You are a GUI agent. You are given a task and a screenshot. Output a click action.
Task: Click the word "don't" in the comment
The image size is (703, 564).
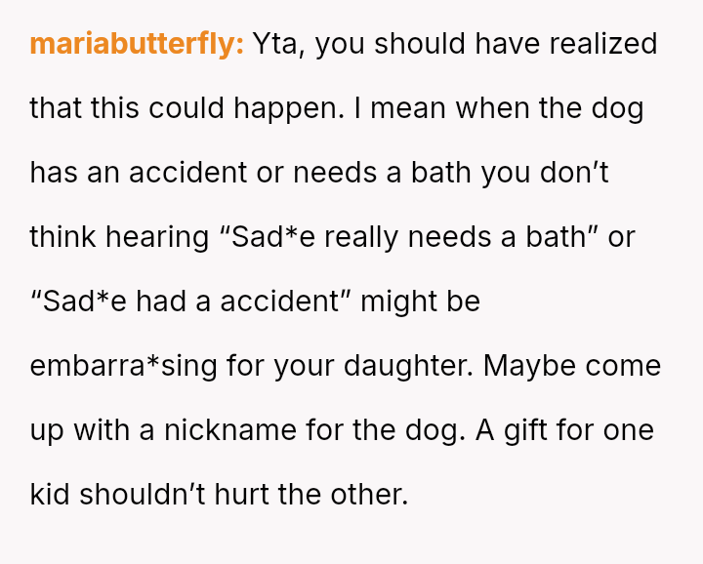pyautogui.click(x=574, y=173)
